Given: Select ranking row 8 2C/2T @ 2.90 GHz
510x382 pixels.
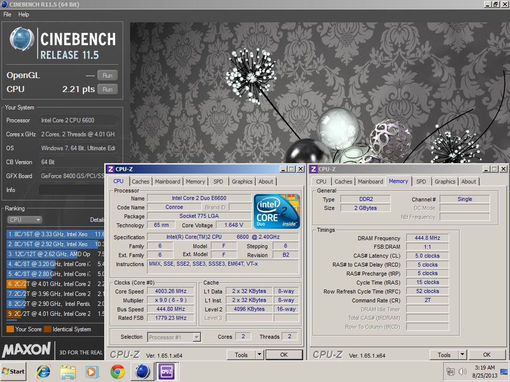Looking at the screenshot, I should (56, 304).
